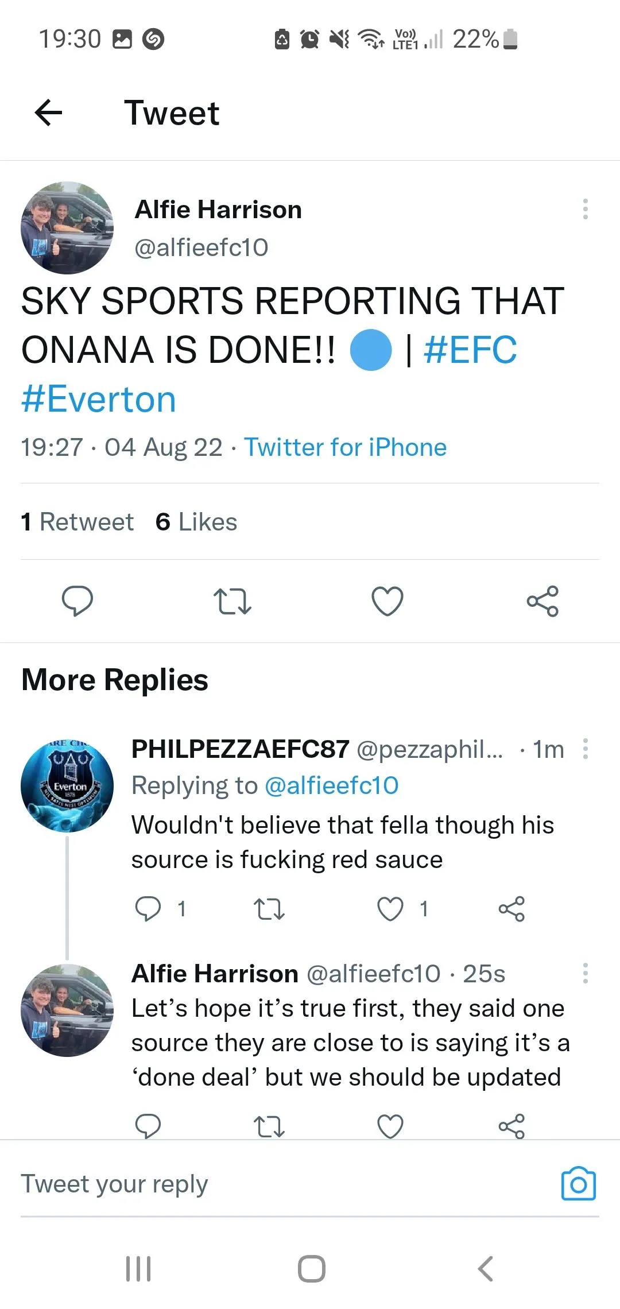Tap the back arrow in the Tweet header
Image resolution: width=620 pixels, height=1309 pixels.
click(x=49, y=112)
